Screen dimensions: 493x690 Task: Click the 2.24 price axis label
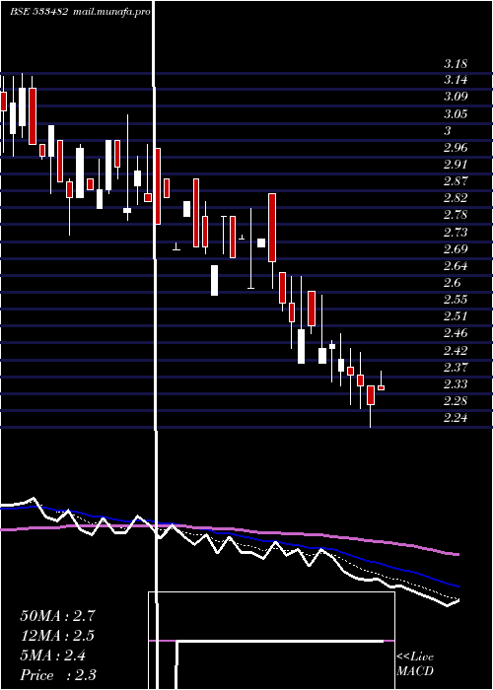coord(456,418)
